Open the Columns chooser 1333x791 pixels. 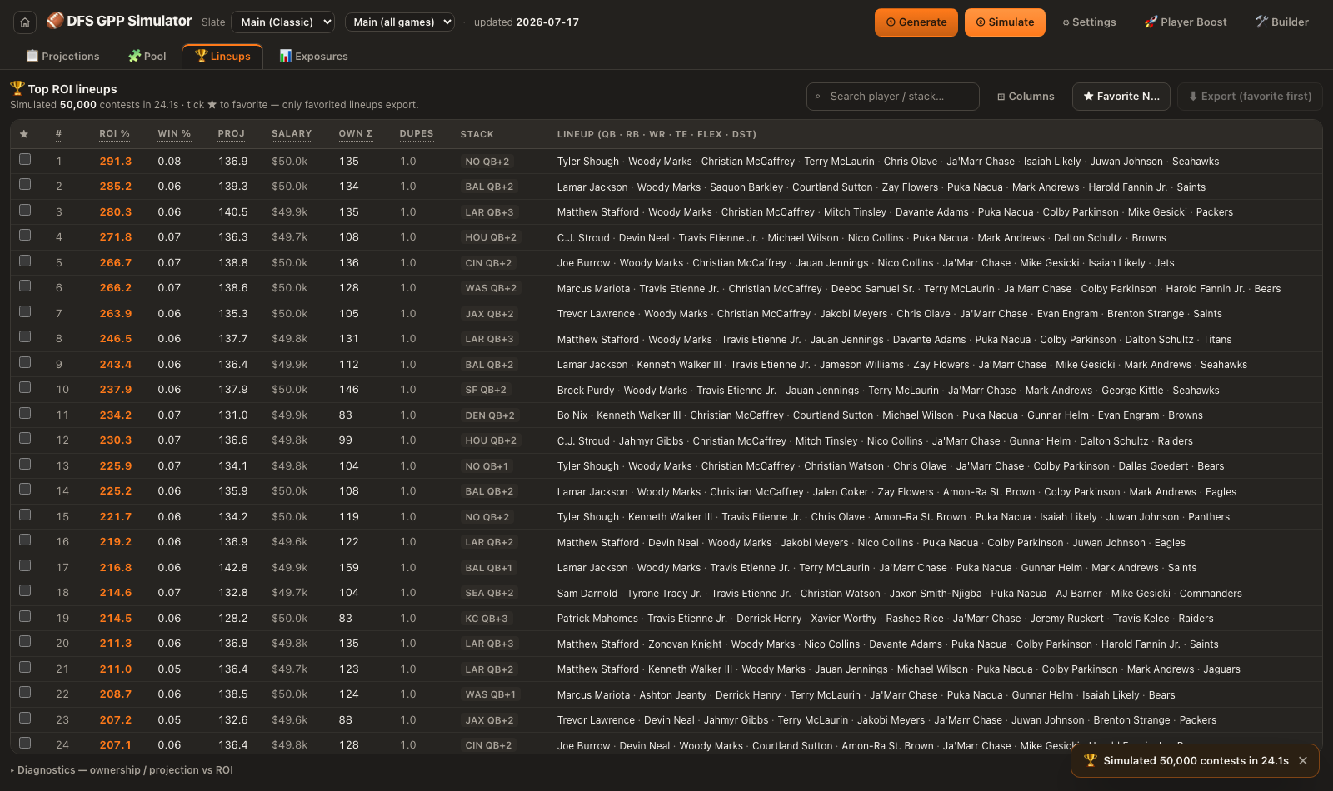(1026, 97)
